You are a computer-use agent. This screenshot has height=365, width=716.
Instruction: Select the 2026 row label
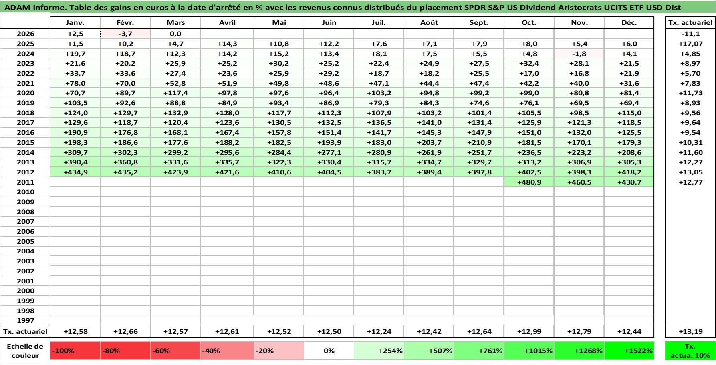(x=25, y=34)
